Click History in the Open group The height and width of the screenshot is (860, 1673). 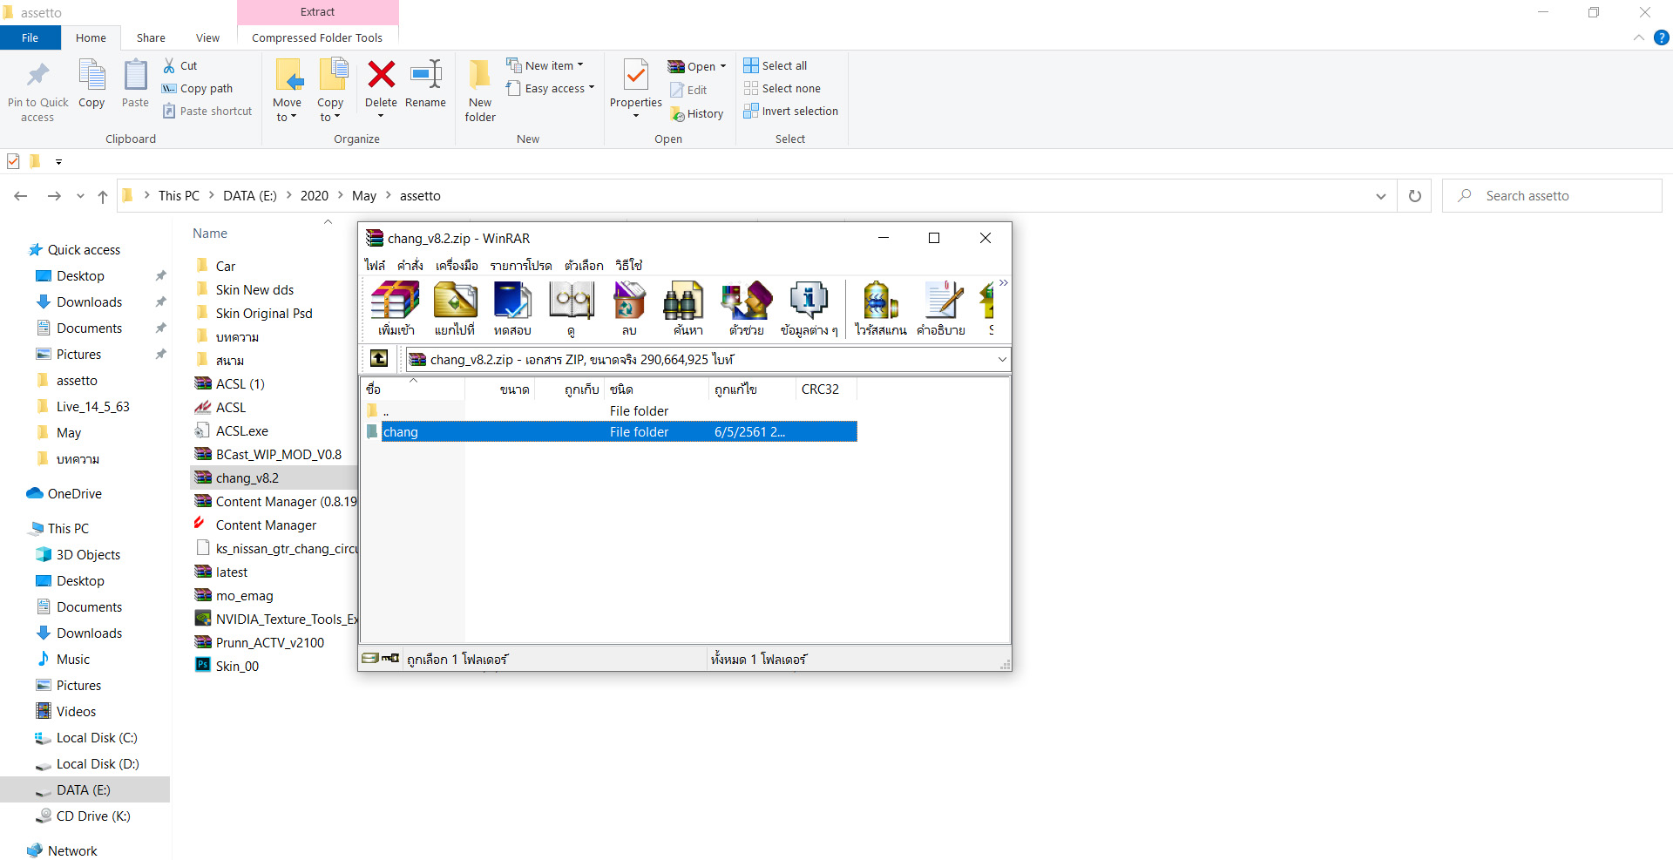pos(697,113)
